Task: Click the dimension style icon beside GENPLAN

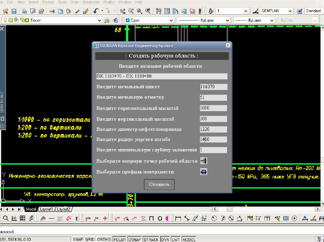Action: click(x=256, y=11)
